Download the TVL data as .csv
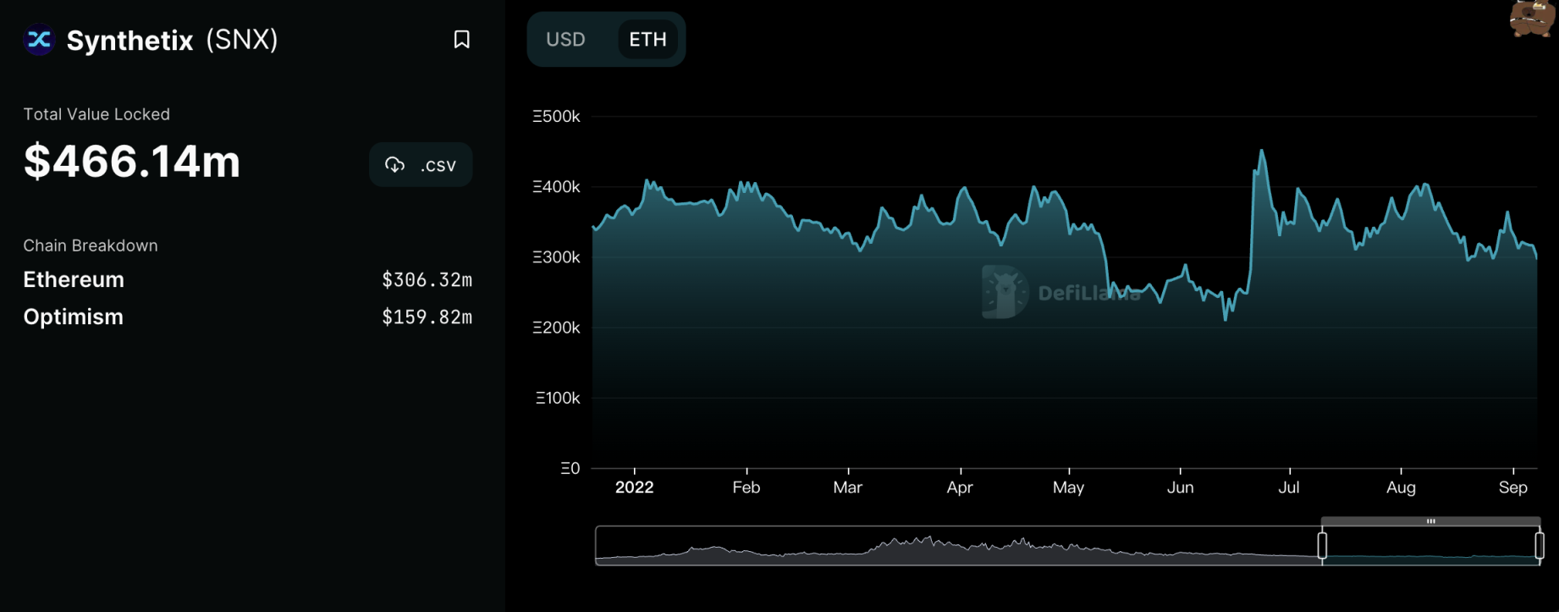 (x=421, y=165)
